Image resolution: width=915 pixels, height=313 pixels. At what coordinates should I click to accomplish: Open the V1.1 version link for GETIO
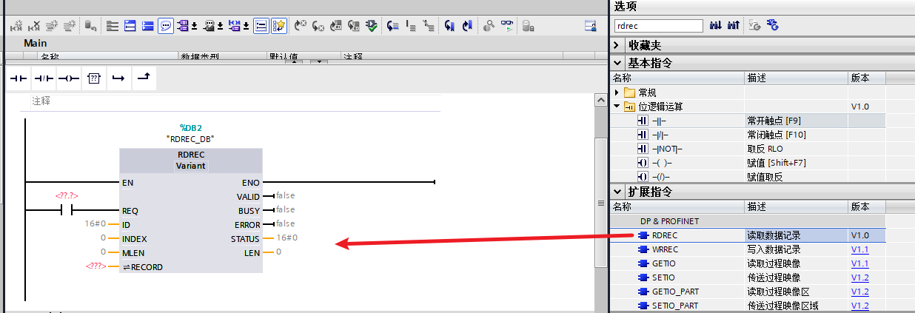[859, 263]
